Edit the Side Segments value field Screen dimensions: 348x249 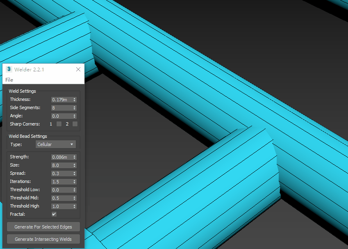coord(62,108)
